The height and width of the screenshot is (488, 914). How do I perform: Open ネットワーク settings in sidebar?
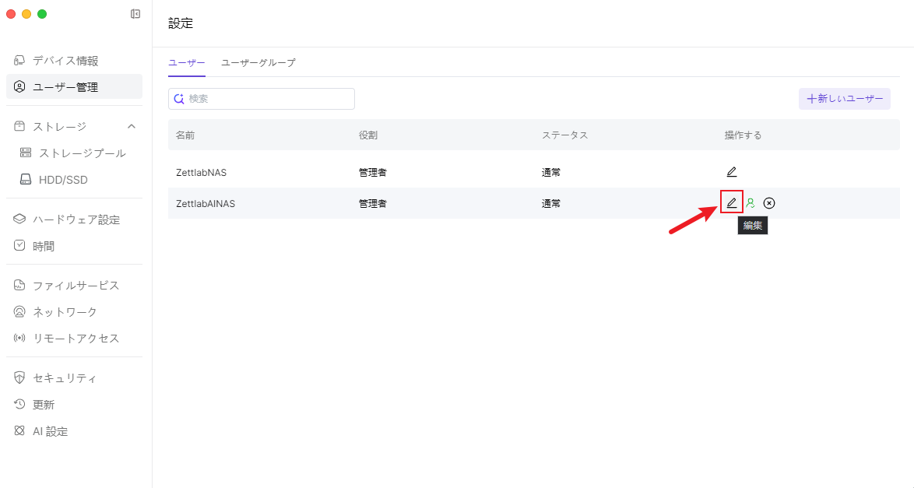point(65,312)
